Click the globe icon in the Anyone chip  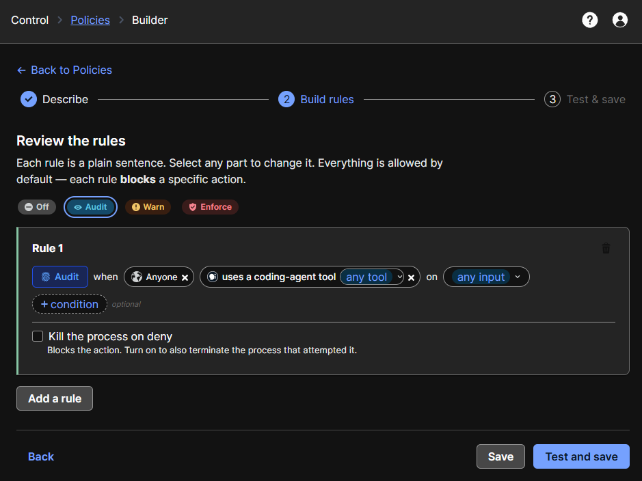coord(136,277)
